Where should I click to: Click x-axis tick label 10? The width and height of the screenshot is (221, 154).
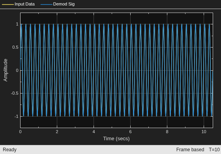coord(204,132)
